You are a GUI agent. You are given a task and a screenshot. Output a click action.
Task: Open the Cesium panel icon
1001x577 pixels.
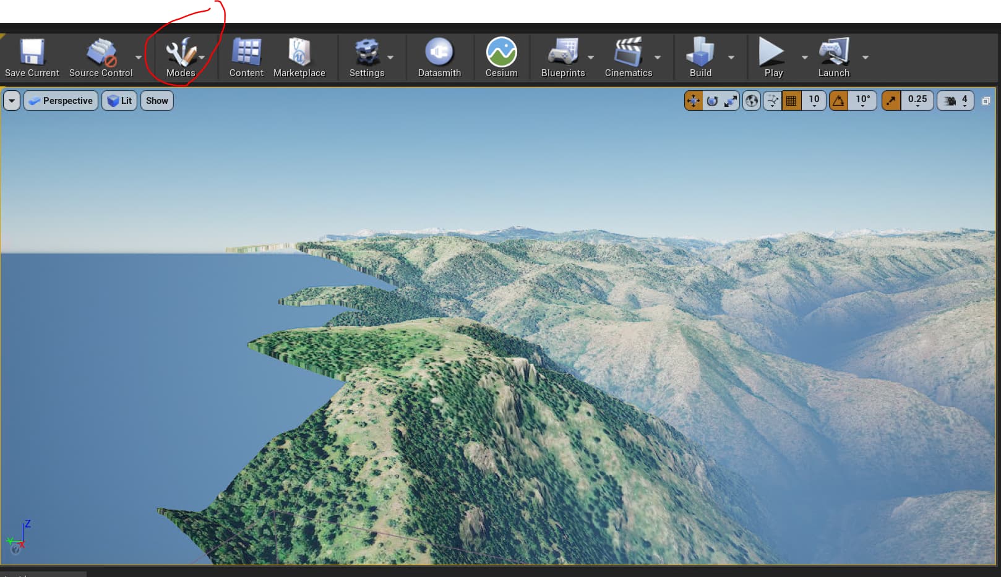501,52
